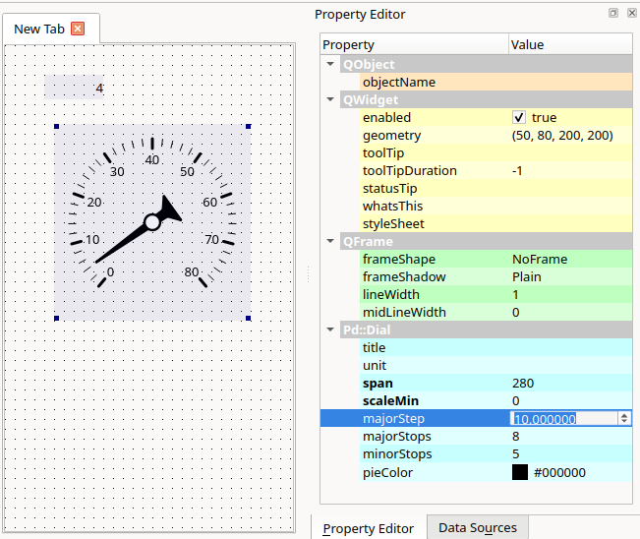Close the Property Editor panel
The image size is (640, 539).
point(632,13)
